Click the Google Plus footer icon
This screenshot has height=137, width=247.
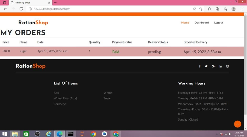(x=213, y=66)
